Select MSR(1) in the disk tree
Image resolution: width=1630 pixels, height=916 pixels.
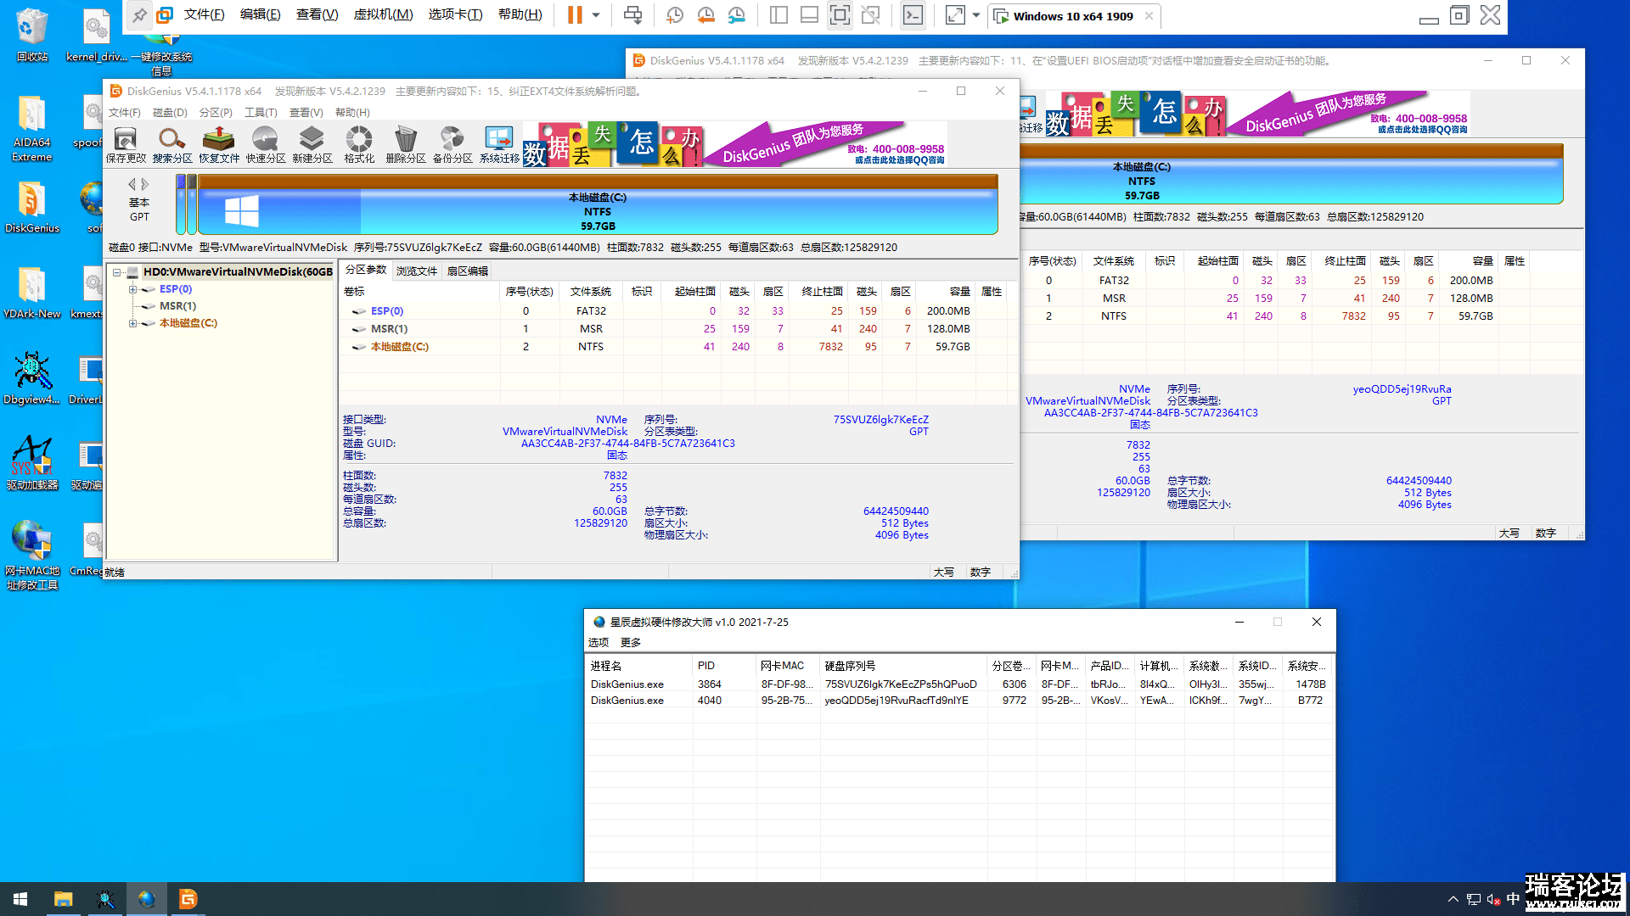(177, 306)
